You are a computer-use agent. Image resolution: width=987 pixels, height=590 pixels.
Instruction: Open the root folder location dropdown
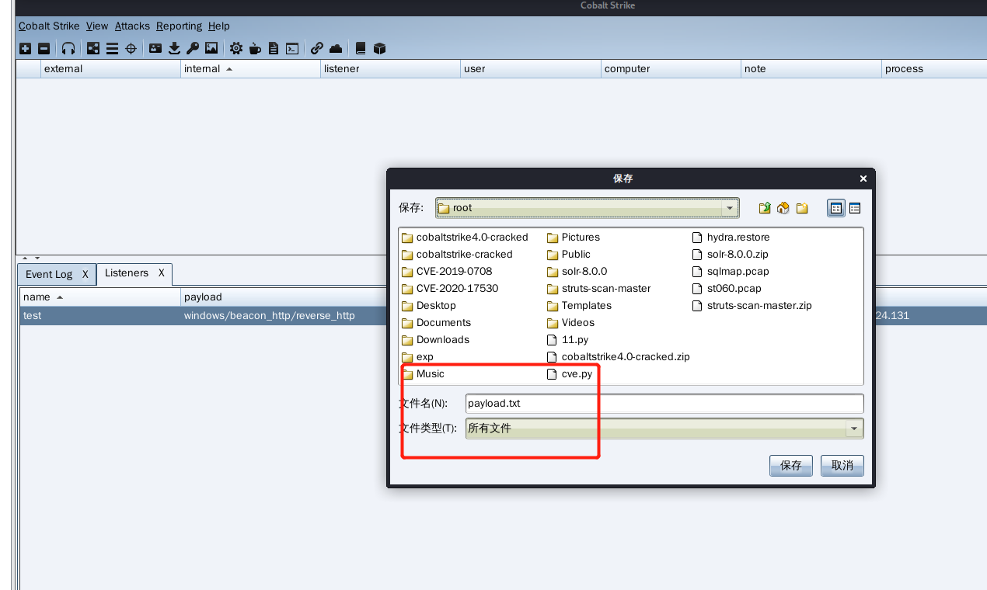tap(587, 208)
